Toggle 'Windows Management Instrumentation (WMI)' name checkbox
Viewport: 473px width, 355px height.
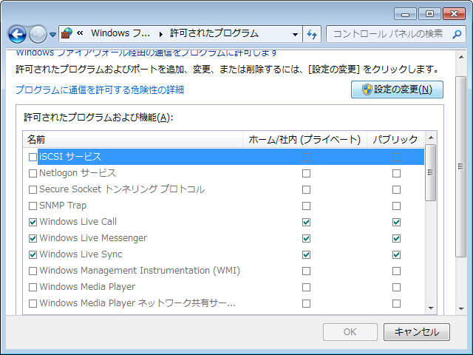pos(33,271)
